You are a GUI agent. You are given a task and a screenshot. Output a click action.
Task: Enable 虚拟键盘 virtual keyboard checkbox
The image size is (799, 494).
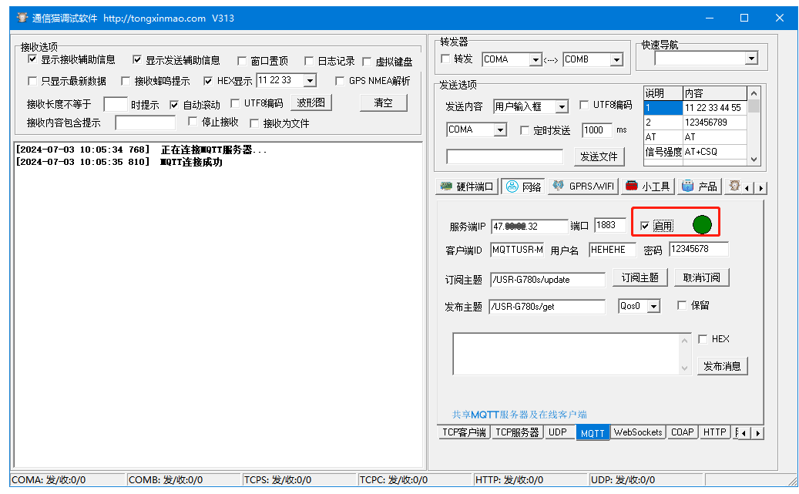point(367,62)
